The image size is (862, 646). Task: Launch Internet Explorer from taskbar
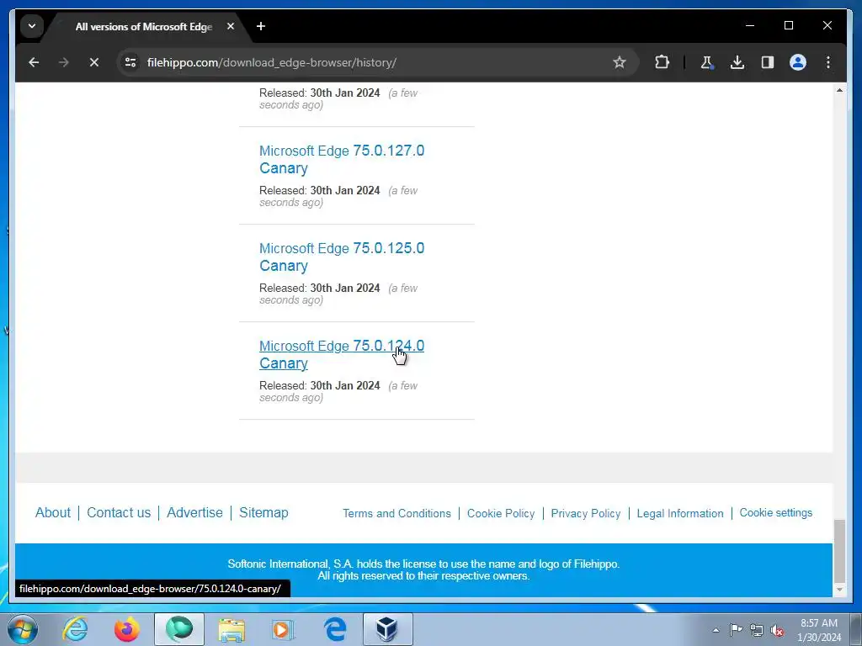(75, 629)
